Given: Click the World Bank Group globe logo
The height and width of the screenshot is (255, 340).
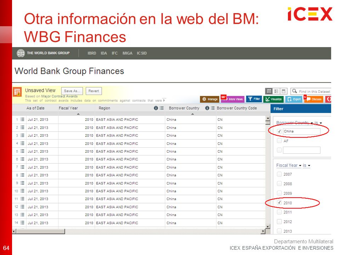Looking at the screenshot, I should pos(21,53).
